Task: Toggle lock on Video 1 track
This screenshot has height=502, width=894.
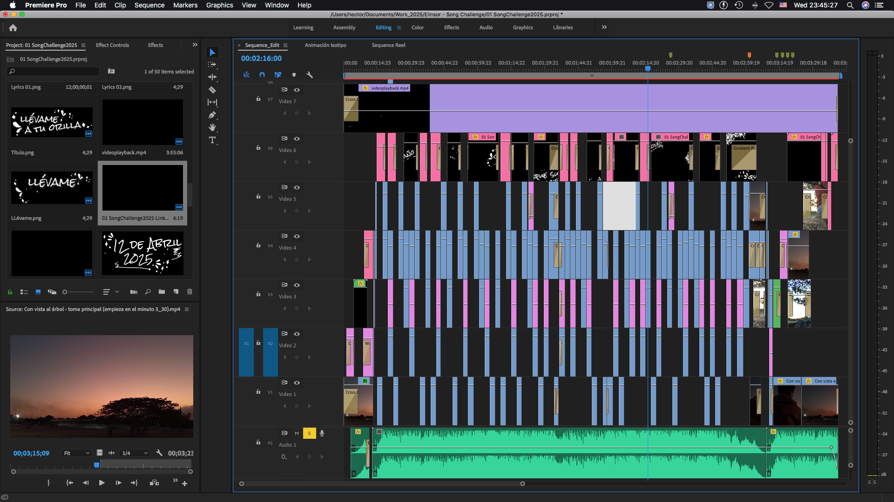Action: (x=258, y=391)
